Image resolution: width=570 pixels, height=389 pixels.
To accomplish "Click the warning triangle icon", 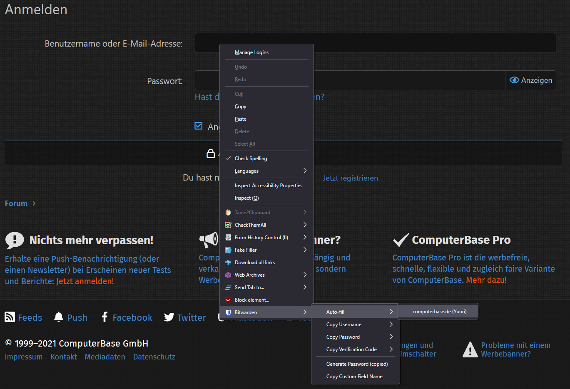I will 470,350.
